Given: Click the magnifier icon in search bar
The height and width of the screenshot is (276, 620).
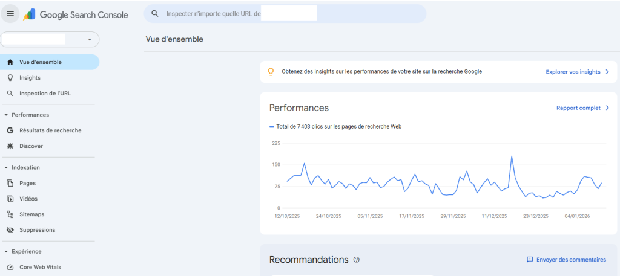Looking at the screenshot, I should tap(155, 14).
